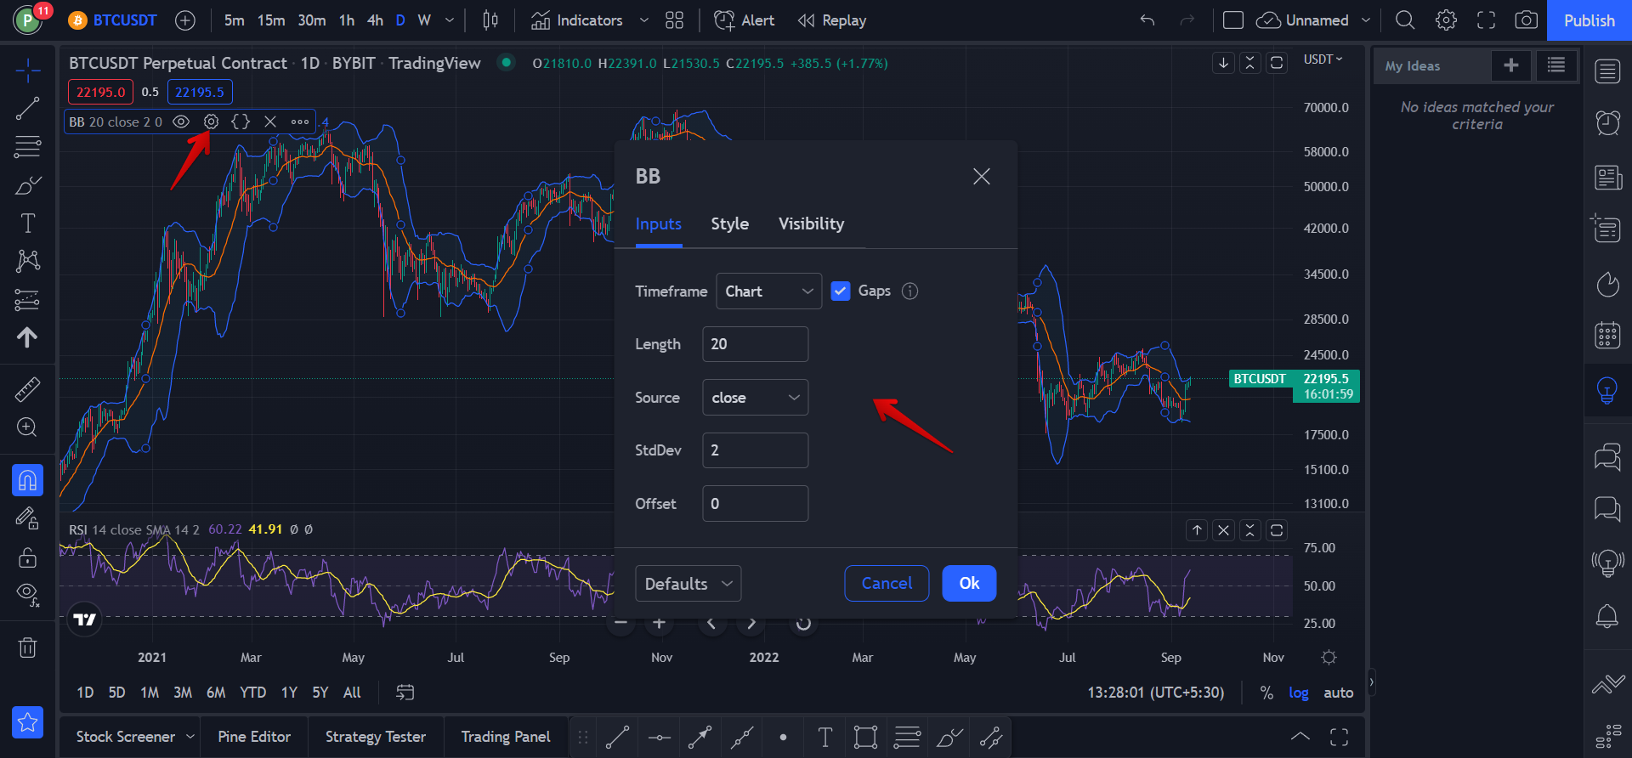Select the up arrow icons tool
The image size is (1632, 758).
tap(27, 337)
